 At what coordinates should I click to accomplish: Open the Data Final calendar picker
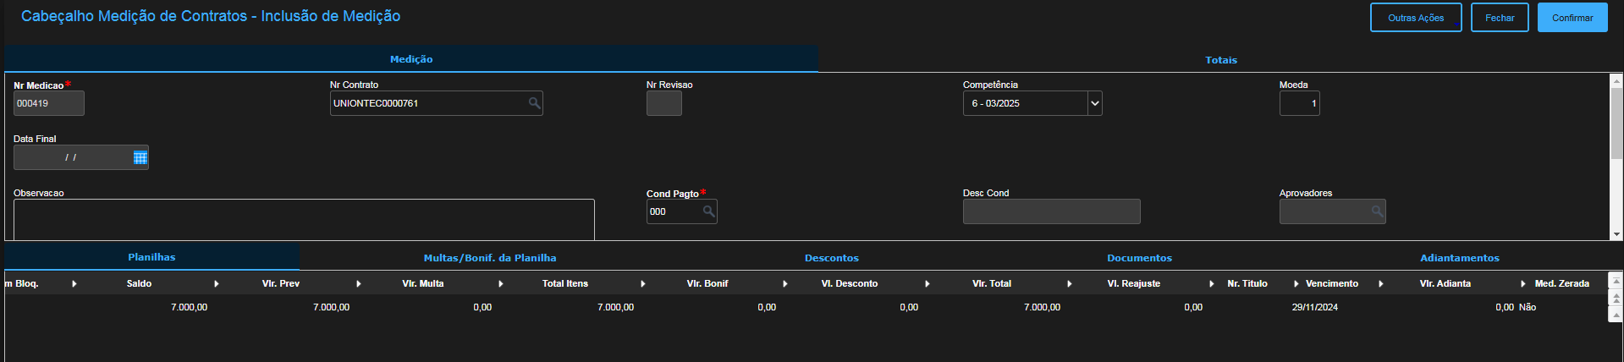(x=140, y=157)
